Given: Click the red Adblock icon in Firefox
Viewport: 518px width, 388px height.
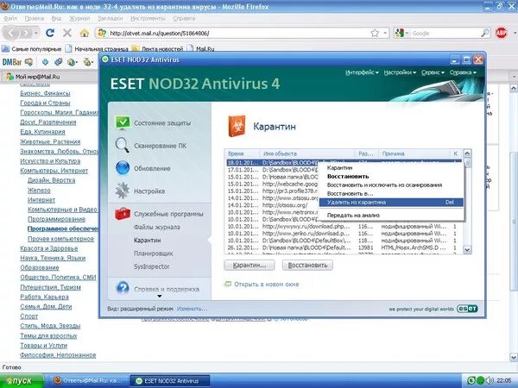Looking at the screenshot, I should pos(501,33).
